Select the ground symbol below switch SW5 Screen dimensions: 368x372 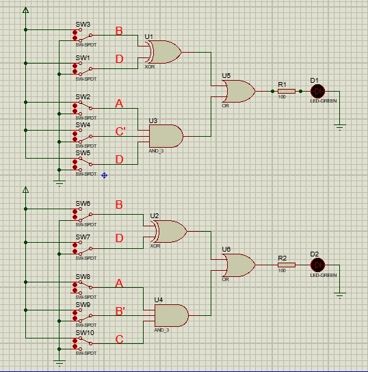click(60, 183)
